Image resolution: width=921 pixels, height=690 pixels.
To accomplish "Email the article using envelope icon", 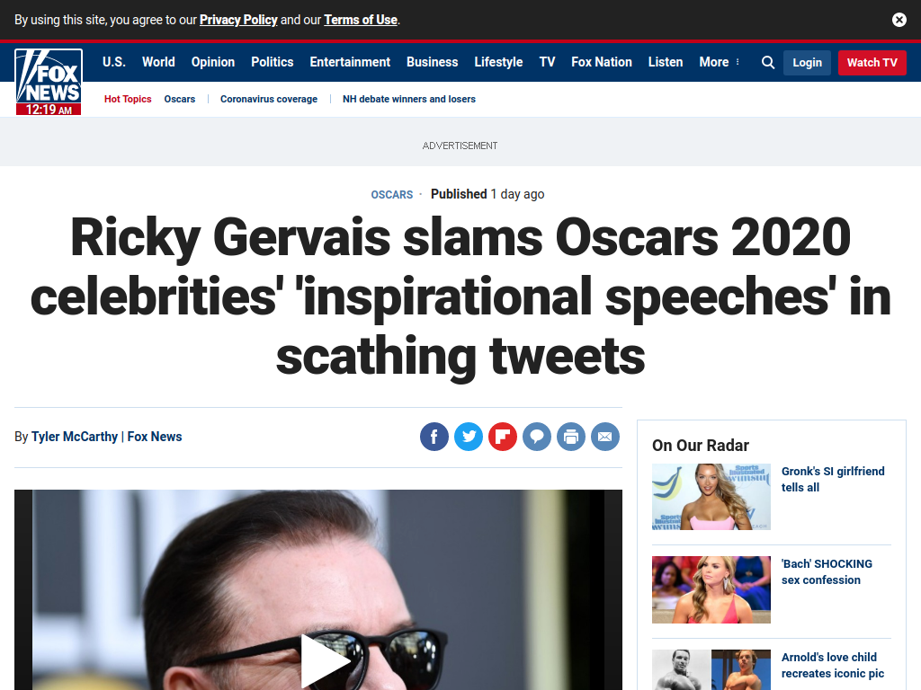I will [x=605, y=437].
